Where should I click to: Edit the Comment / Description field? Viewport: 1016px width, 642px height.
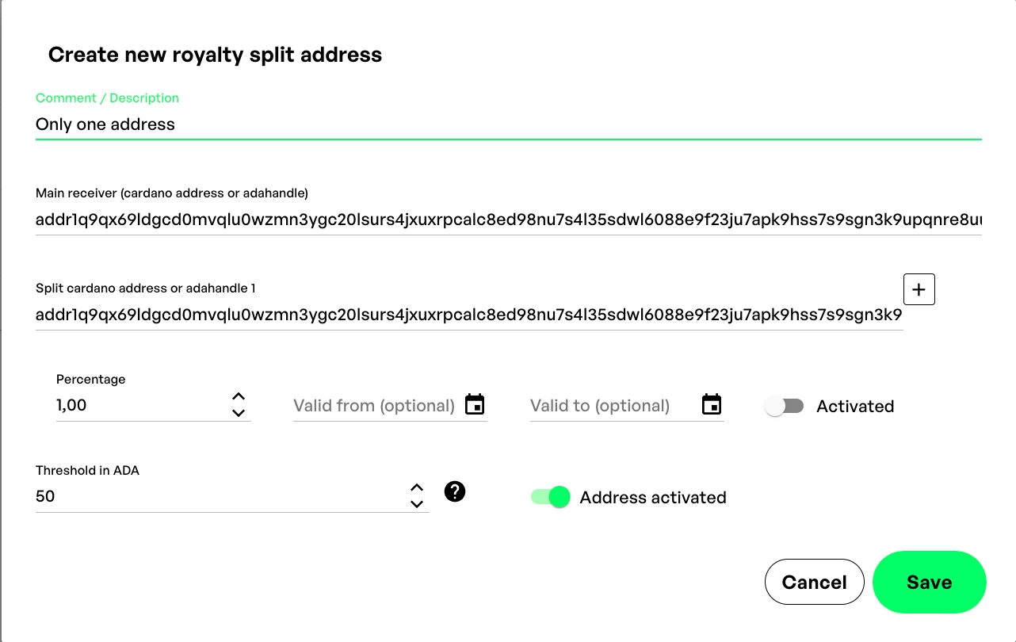[507, 124]
